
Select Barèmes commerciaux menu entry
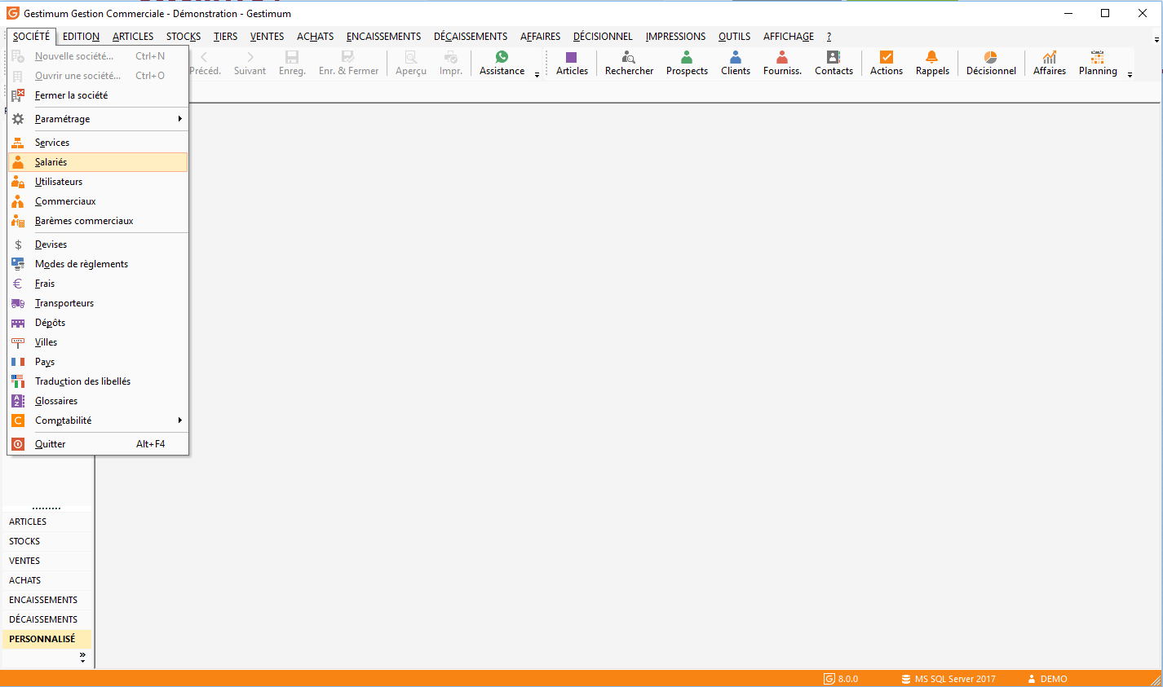(x=98, y=221)
